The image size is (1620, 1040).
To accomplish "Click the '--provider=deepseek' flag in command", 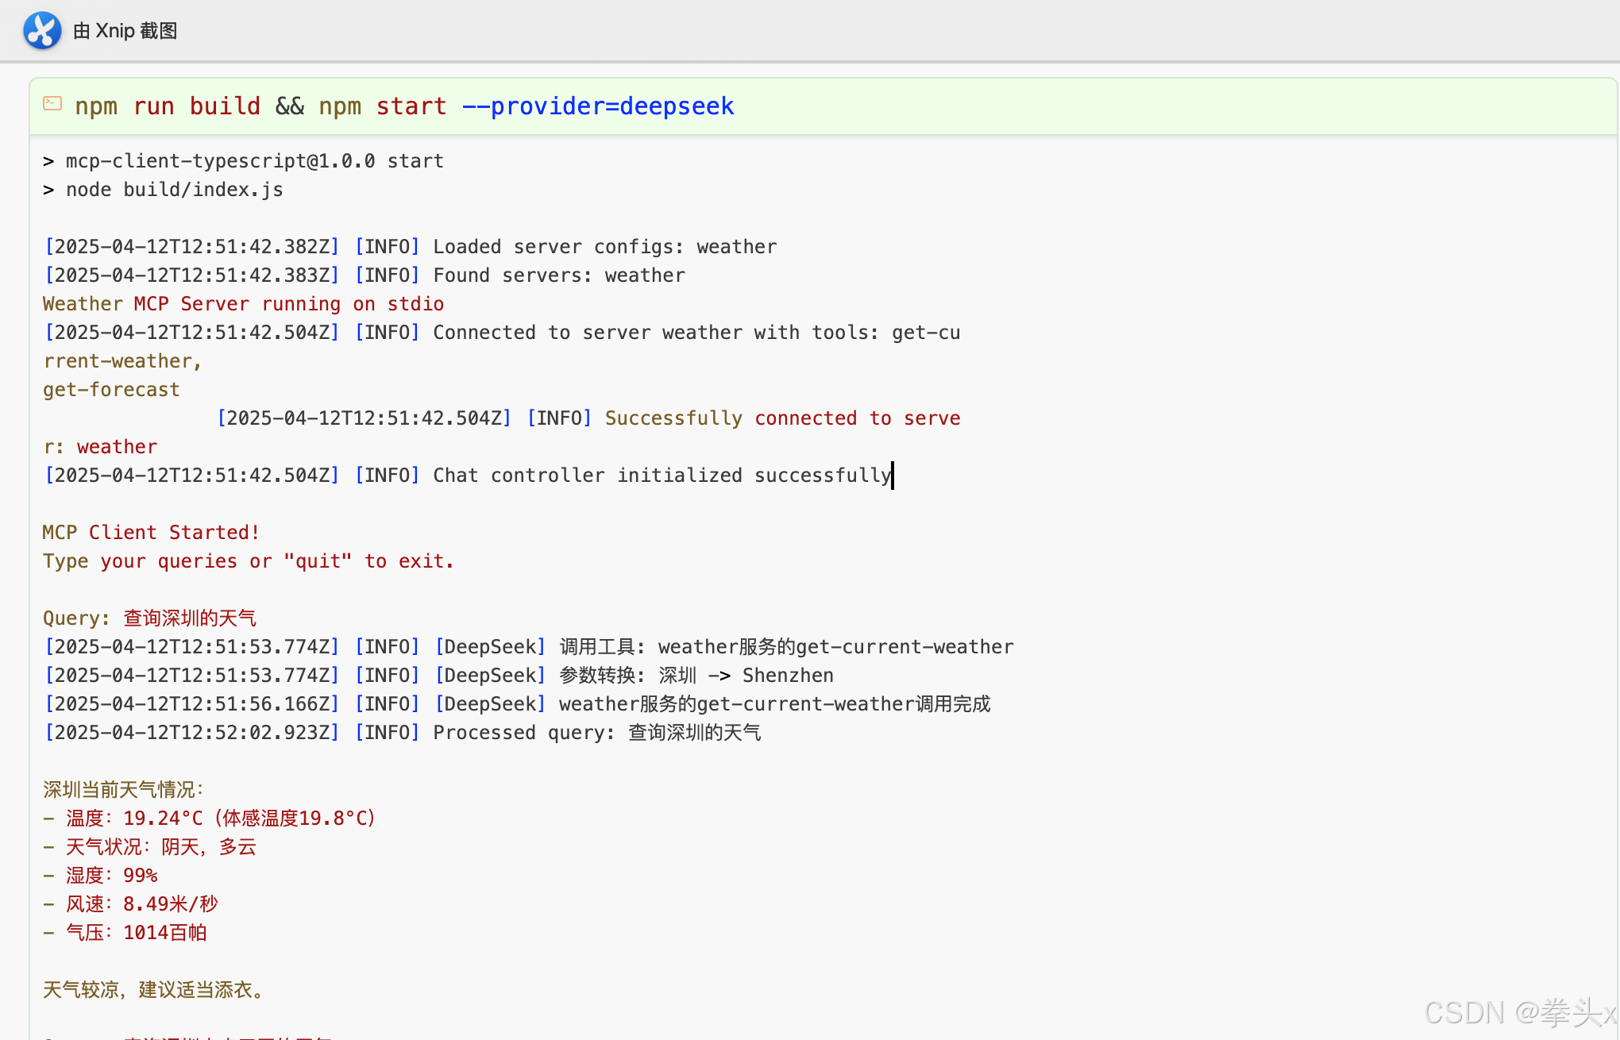I will (x=598, y=106).
